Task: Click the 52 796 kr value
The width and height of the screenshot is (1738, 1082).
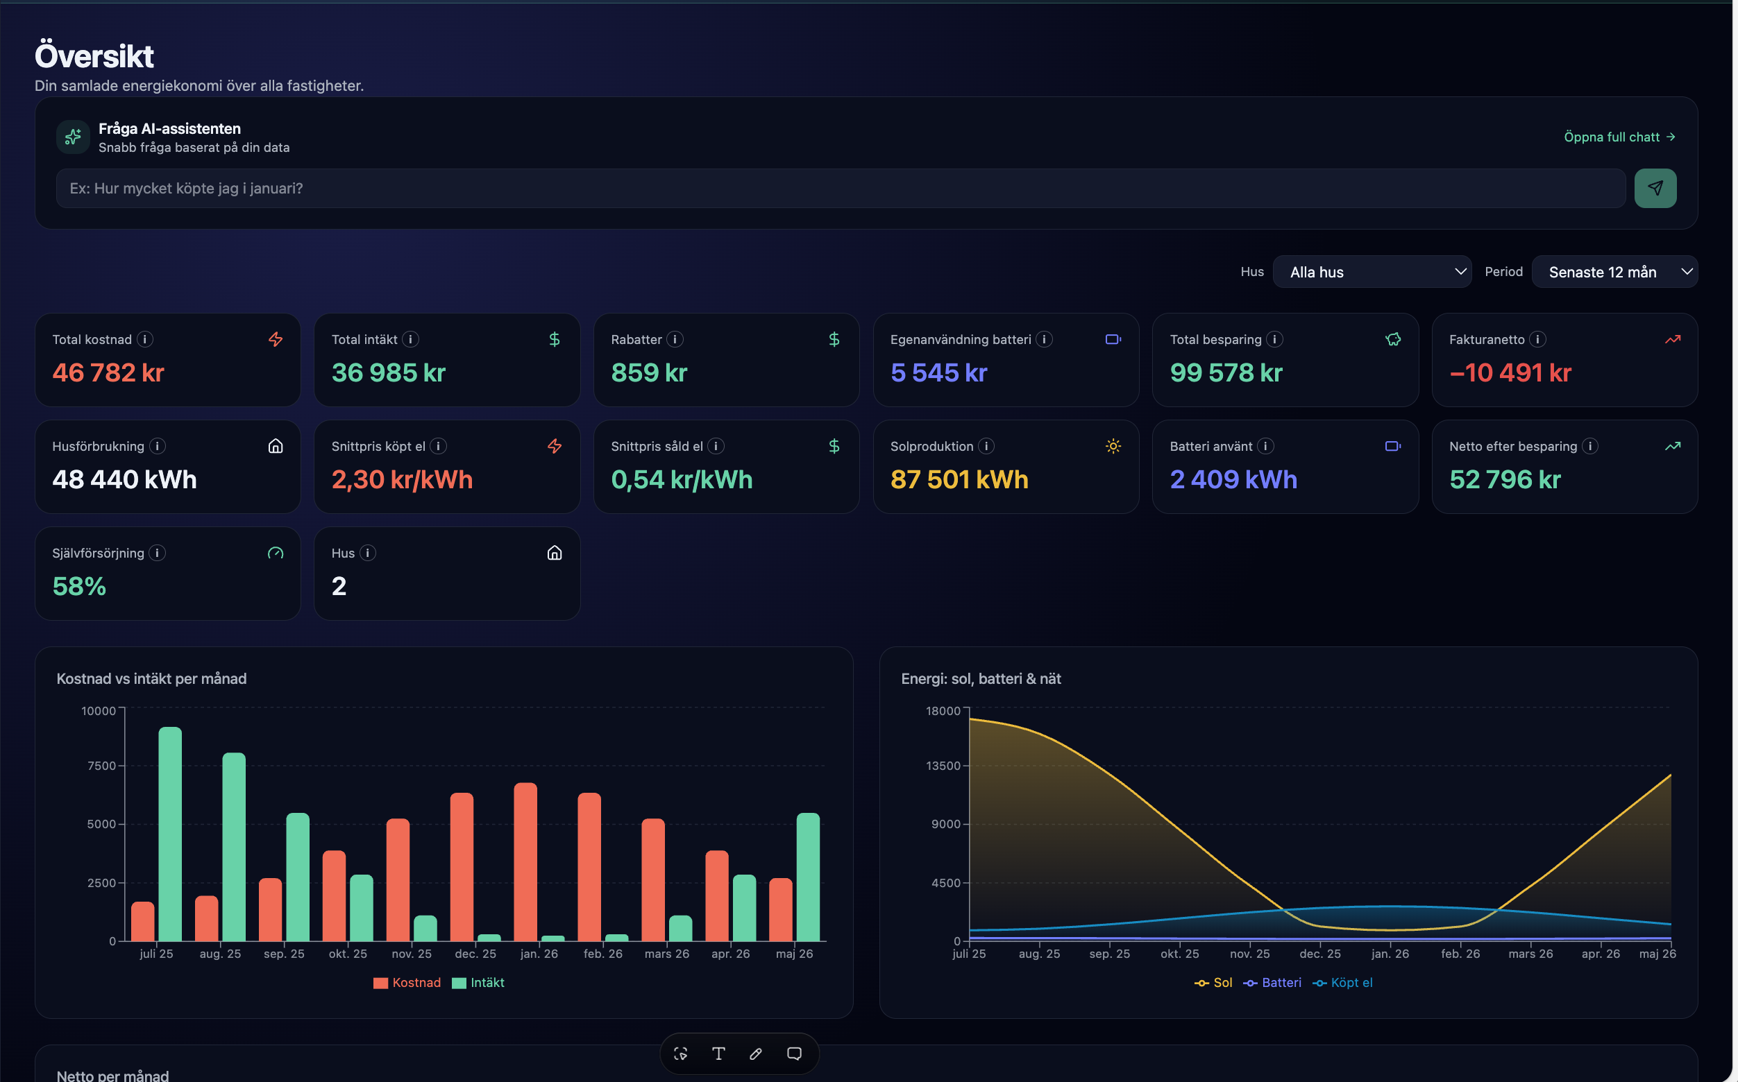Action: click(x=1505, y=479)
